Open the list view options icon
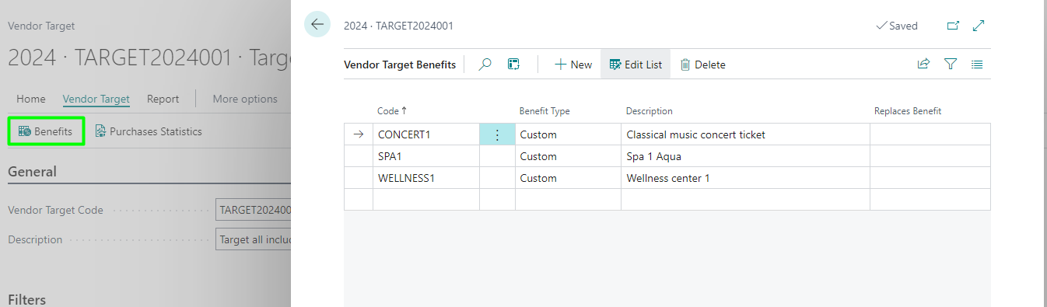 [977, 65]
